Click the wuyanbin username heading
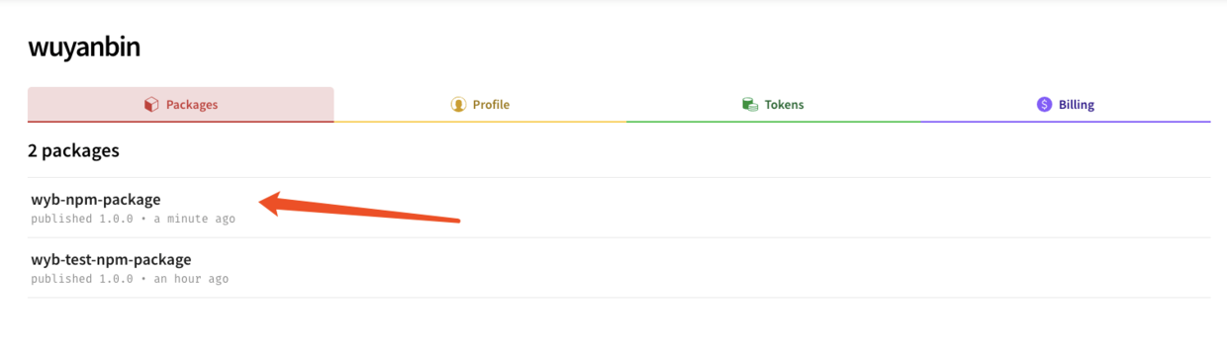 tap(84, 46)
